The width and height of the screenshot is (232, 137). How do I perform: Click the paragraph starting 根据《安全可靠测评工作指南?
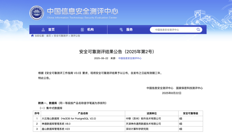click(x=100, y=73)
